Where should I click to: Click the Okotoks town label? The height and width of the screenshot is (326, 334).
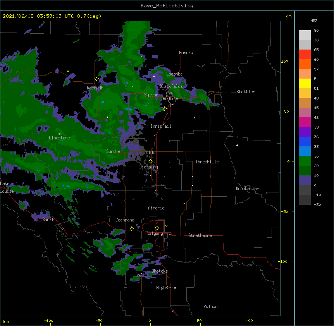[x=160, y=271]
